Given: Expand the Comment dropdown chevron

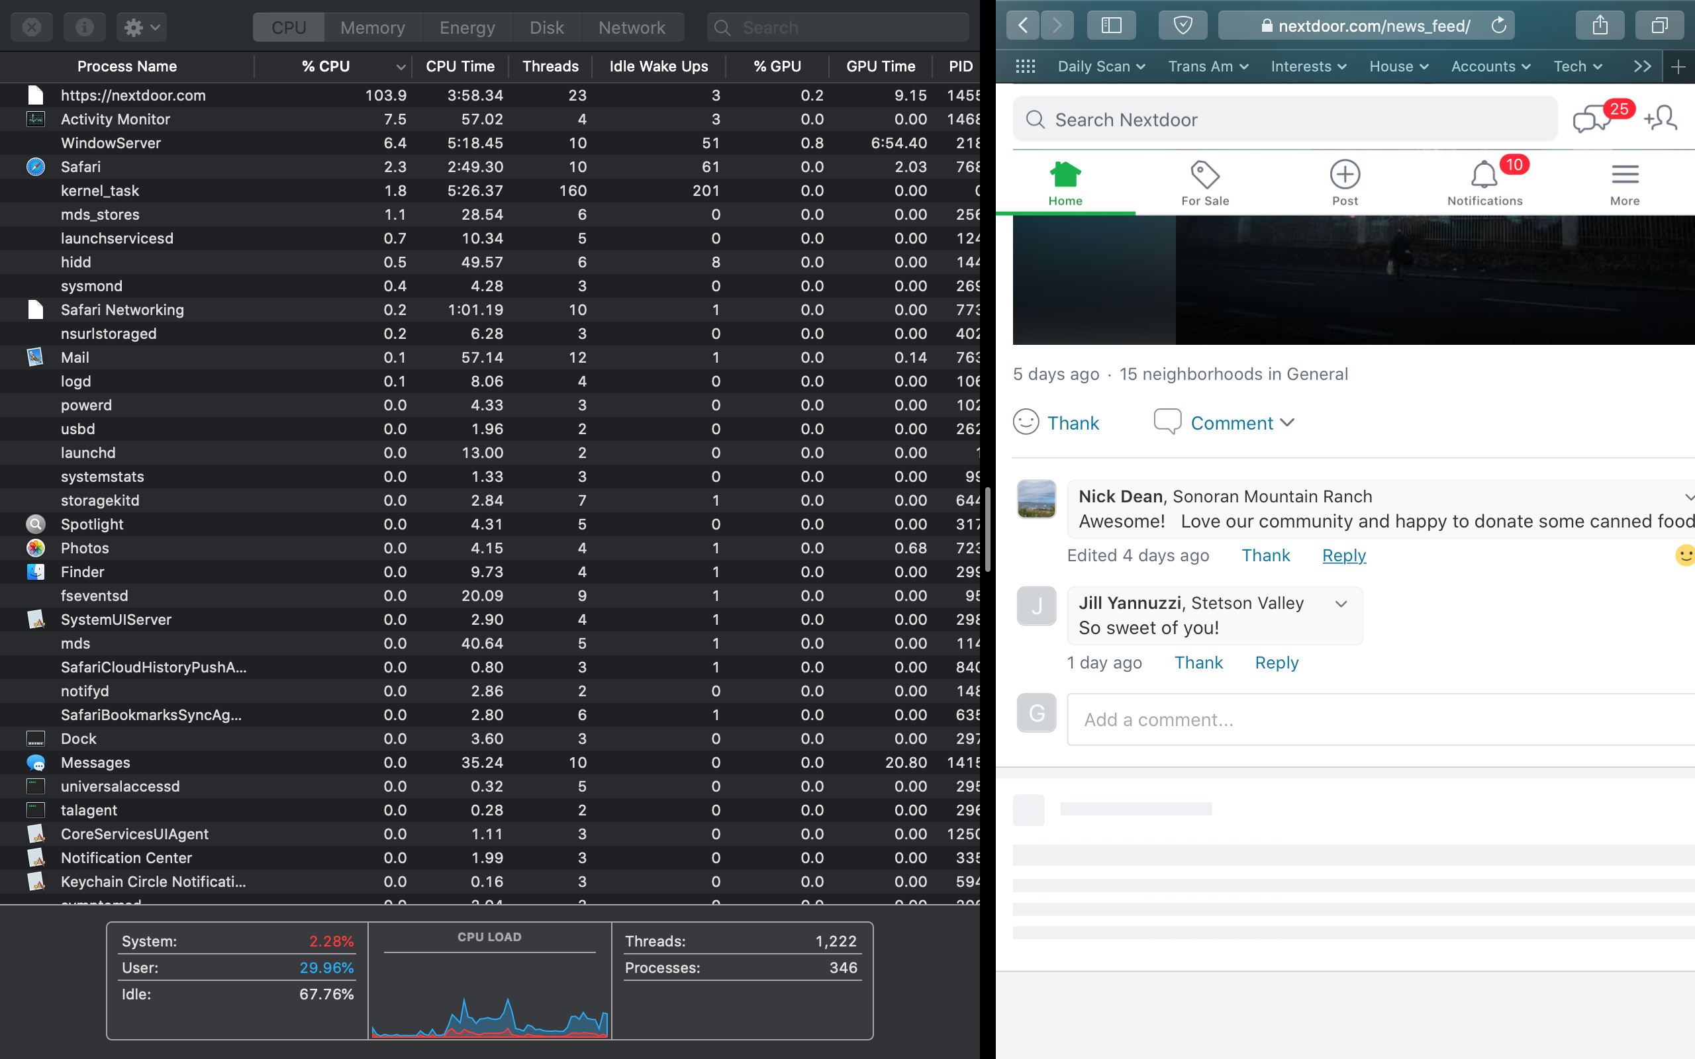Looking at the screenshot, I should point(1286,422).
